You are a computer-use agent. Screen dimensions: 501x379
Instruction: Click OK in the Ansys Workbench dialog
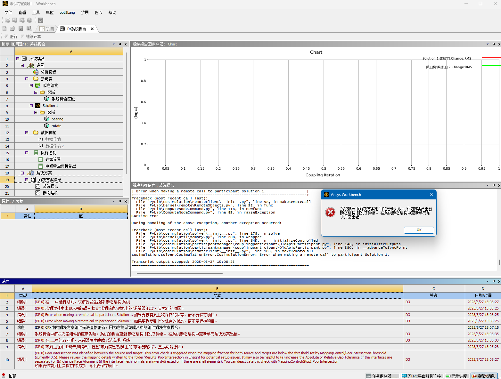[419, 230]
